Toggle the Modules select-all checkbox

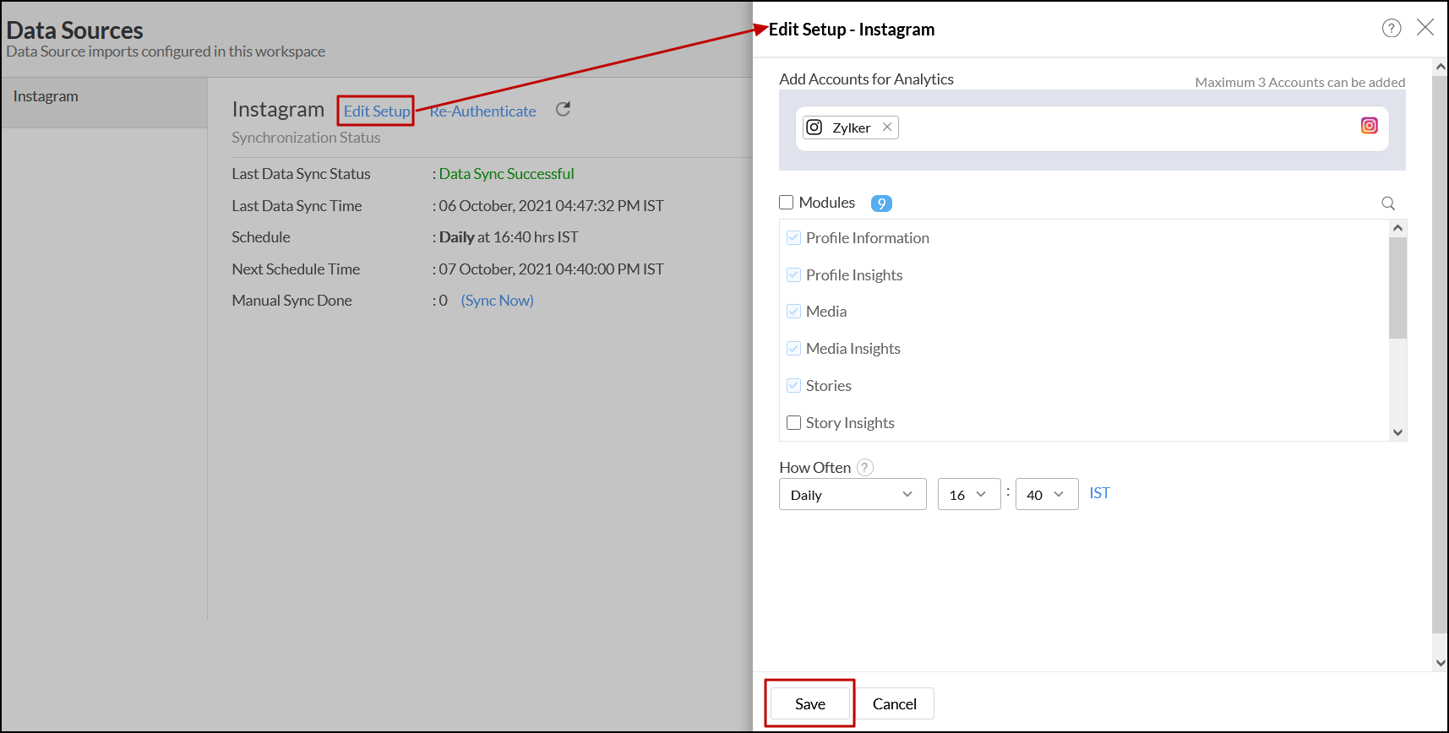coord(787,203)
